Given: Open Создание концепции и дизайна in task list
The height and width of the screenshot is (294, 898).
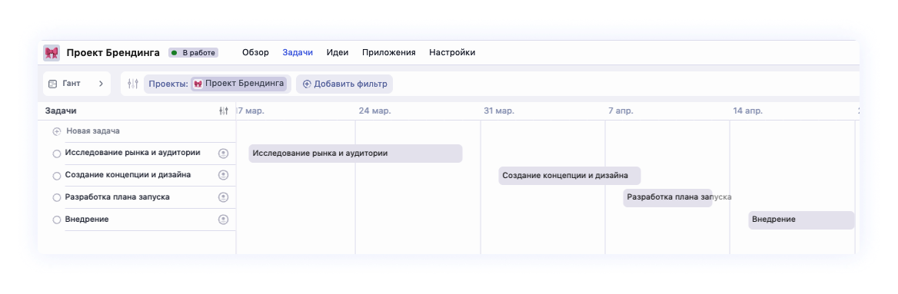Looking at the screenshot, I should click(x=128, y=174).
